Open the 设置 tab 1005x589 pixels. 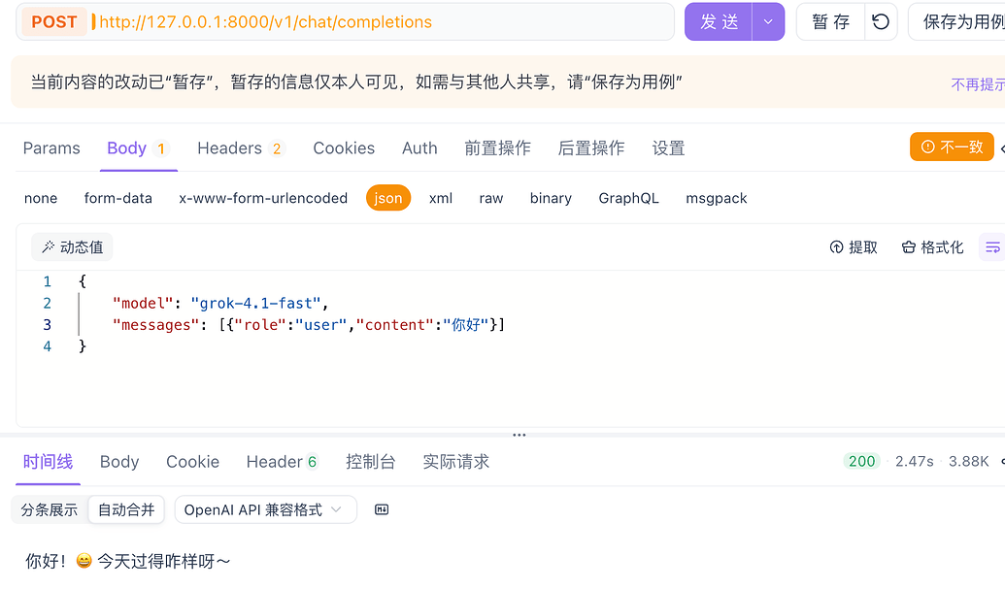point(668,148)
